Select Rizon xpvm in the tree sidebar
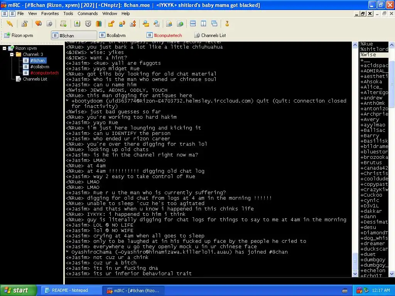 (x=26, y=48)
